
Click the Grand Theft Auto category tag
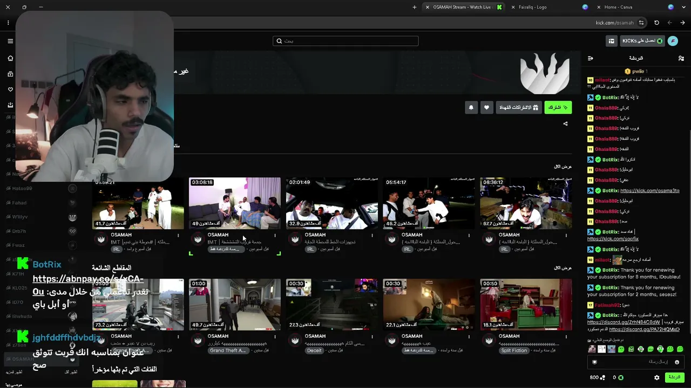(x=228, y=350)
